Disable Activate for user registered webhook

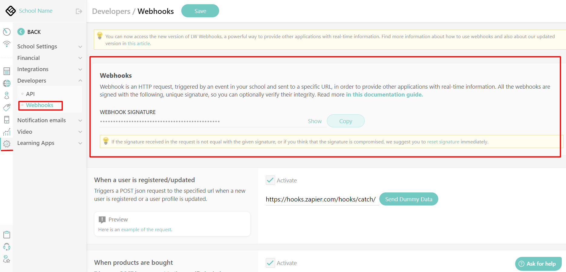click(270, 180)
